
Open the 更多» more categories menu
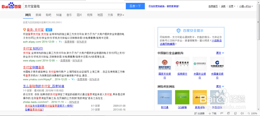coord(121,15)
